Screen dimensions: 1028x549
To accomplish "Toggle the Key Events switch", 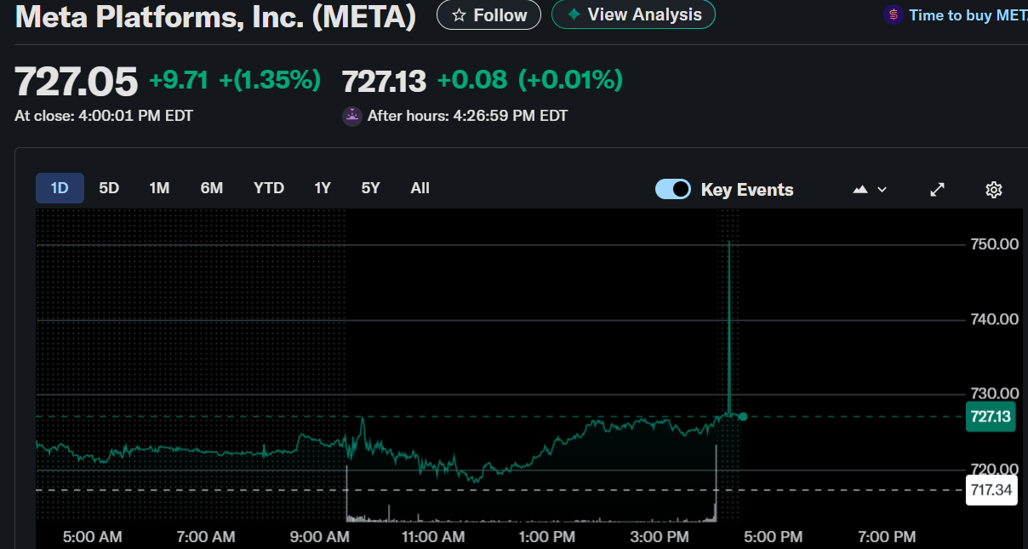I will point(673,189).
